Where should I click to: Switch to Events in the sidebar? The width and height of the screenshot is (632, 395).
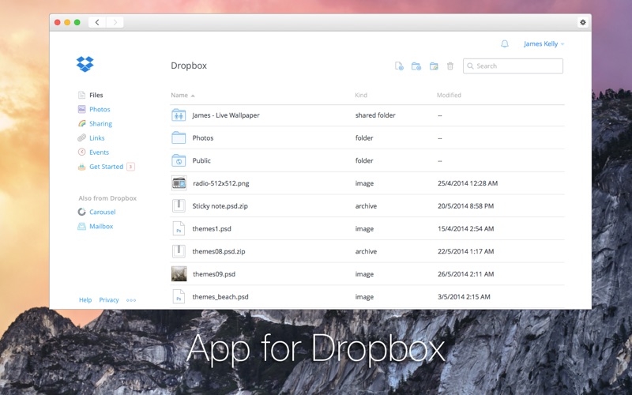pos(99,152)
